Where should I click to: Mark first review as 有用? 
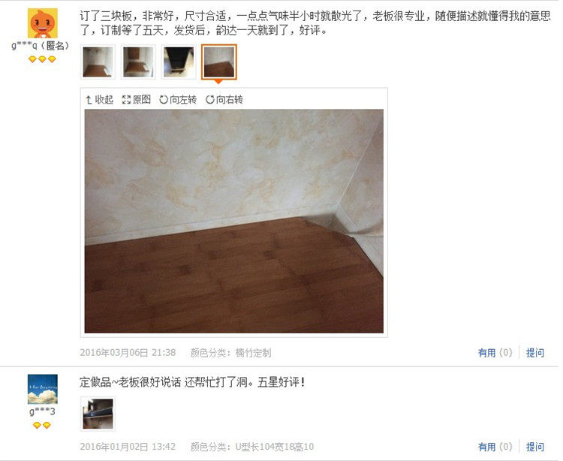495,353
